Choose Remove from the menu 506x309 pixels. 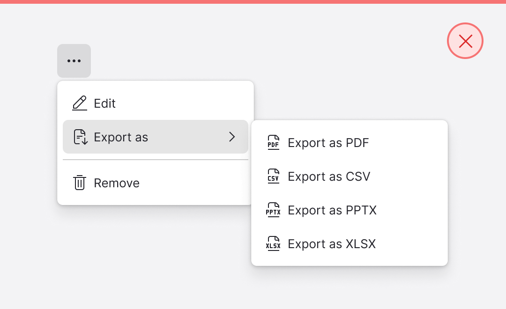tap(117, 183)
